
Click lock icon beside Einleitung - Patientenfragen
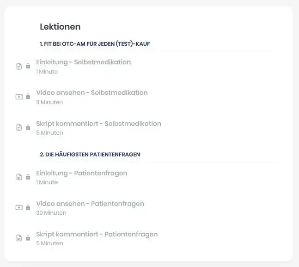tap(28, 177)
